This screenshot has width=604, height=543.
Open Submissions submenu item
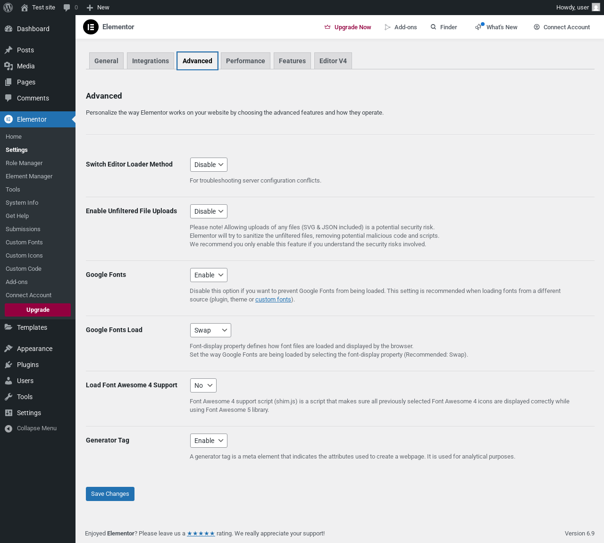pos(23,229)
